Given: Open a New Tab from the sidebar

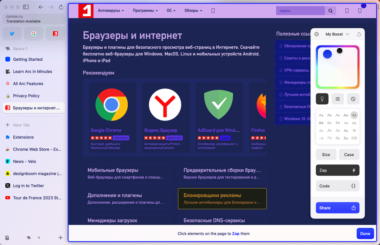Looking at the screenshot, I should [x=34, y=125].
